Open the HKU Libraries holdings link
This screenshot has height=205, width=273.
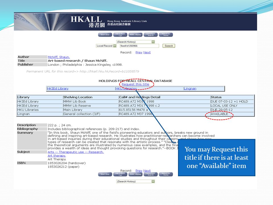[126, 89]
